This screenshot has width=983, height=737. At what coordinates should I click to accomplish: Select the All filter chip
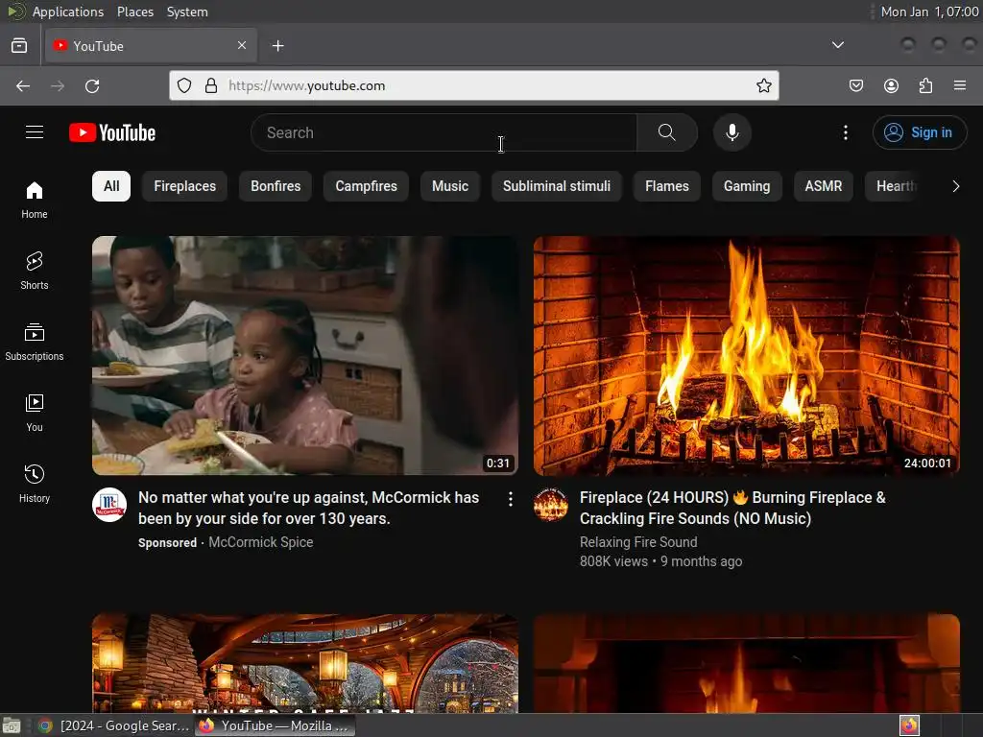(111, 186)
